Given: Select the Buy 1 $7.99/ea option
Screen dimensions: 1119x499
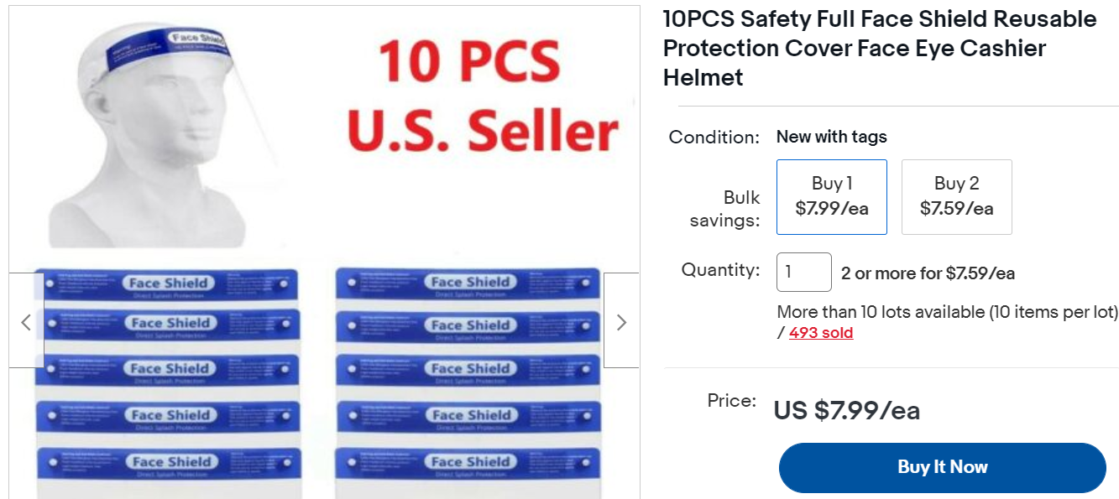Looking at the screenshot, I should pos(831,196).
